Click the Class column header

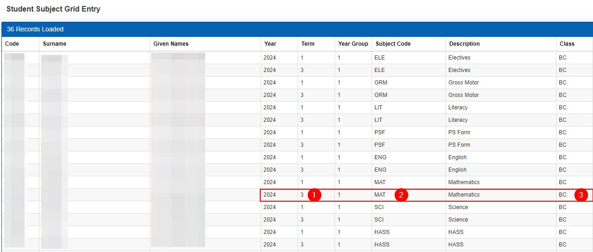(x=567, y=44)
